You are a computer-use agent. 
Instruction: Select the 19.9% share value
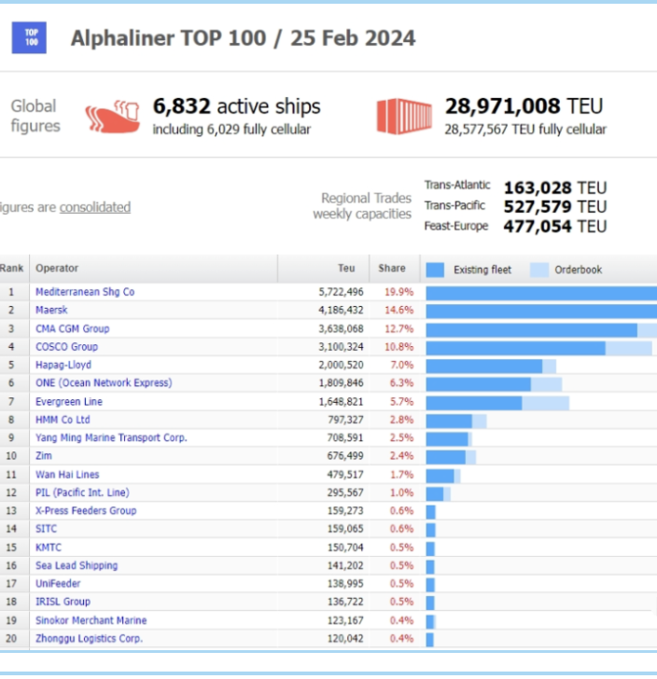[x=398, y=292]
